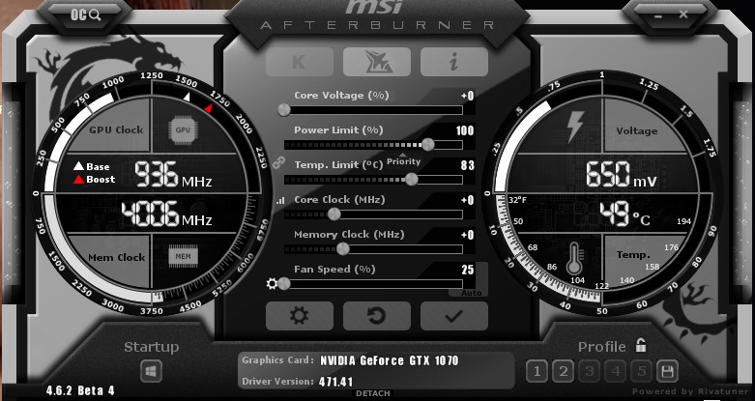Open the information panel (i button)
Image resolution: width=755 pixels, height=401 pixels.
tap(453, 61)
